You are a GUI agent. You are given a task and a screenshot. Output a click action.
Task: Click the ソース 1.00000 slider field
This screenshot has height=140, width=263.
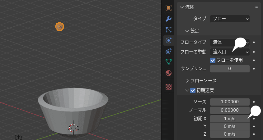pyautogui.click(x=230, y=102)
